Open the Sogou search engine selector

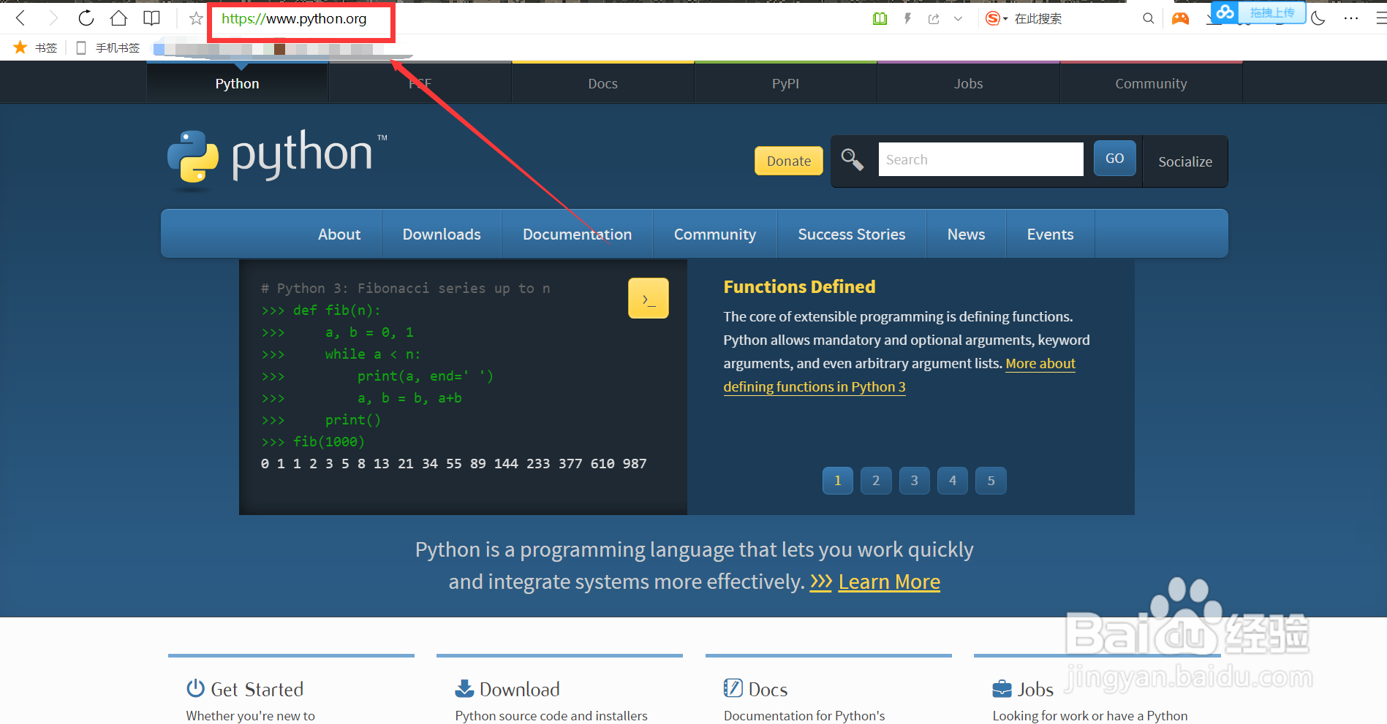coord(996,18)
